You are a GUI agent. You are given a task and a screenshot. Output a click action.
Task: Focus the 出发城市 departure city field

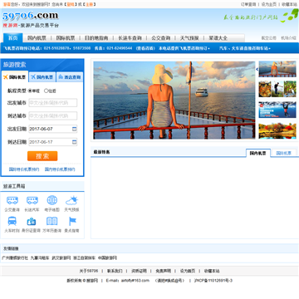point(53,103)
